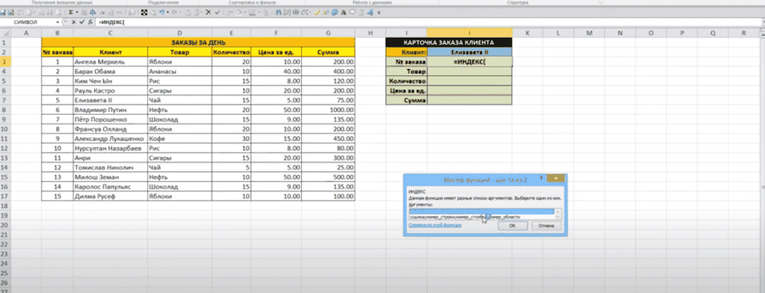This screenshot has width=765, height=293.
Task: Select the highlighted first argument list option
Action: point(481,212)
